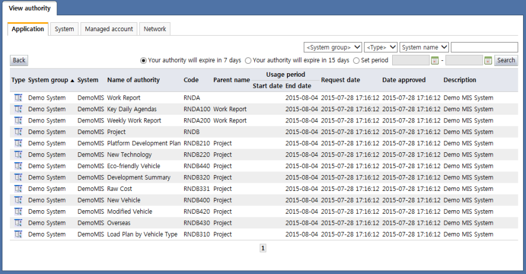Click the Parent name column header
The width and height of the screenshot is (526, 274).
(x=231, y=80)
